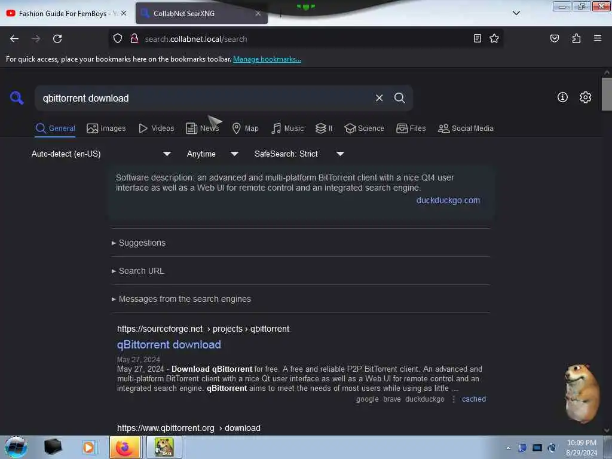Click the Manage bookmarks link
The height and width of the screenshot is (459, 612).
[x=267, y=59]
